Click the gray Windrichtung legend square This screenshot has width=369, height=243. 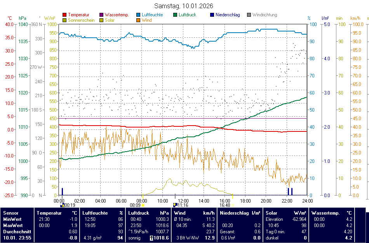click(x=249, y=15)
